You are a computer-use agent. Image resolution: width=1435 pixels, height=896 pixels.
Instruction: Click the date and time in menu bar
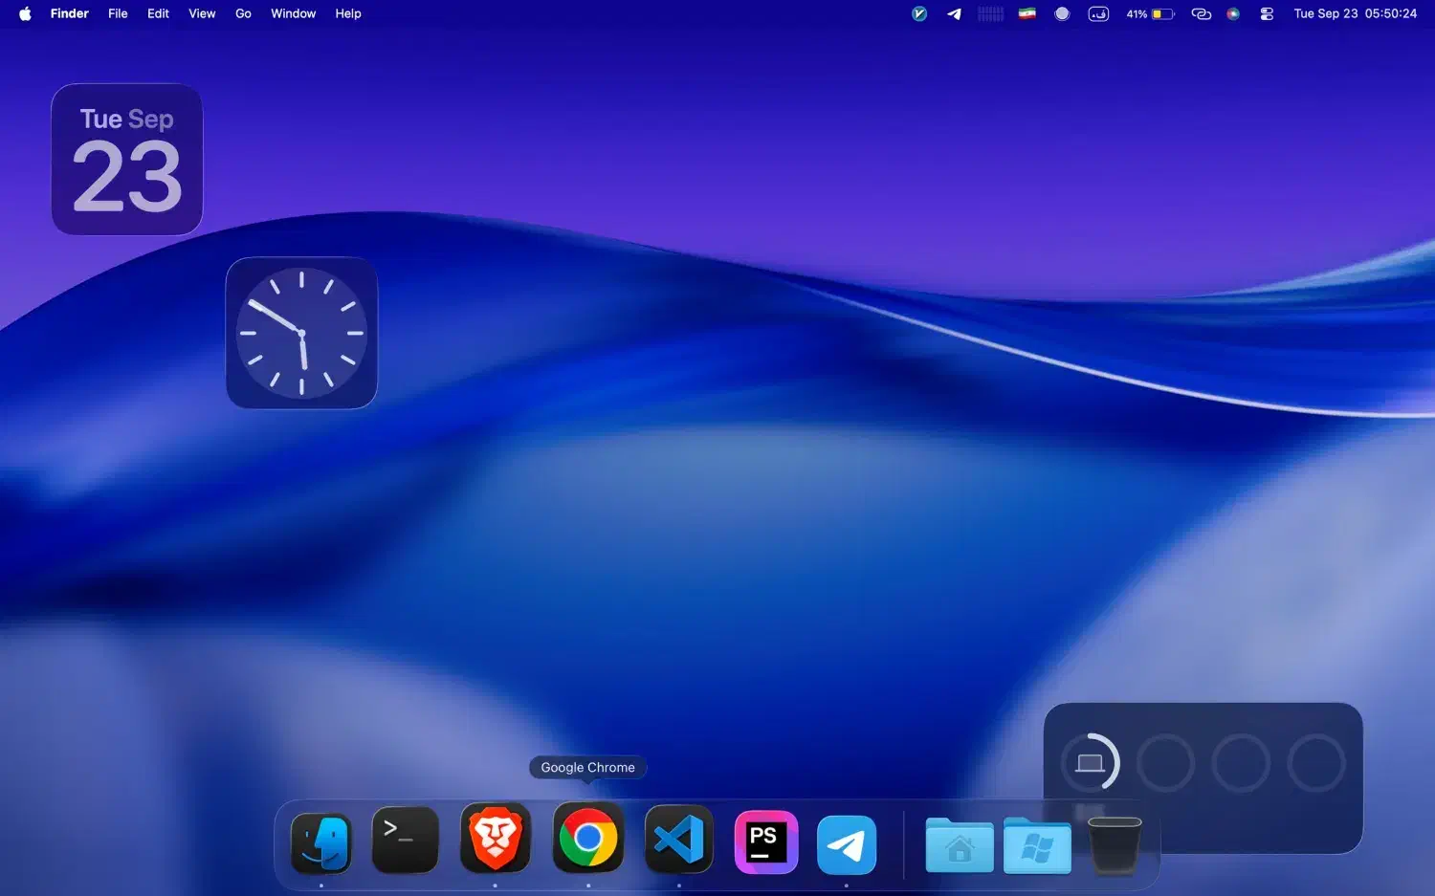tap(1355, 13)
